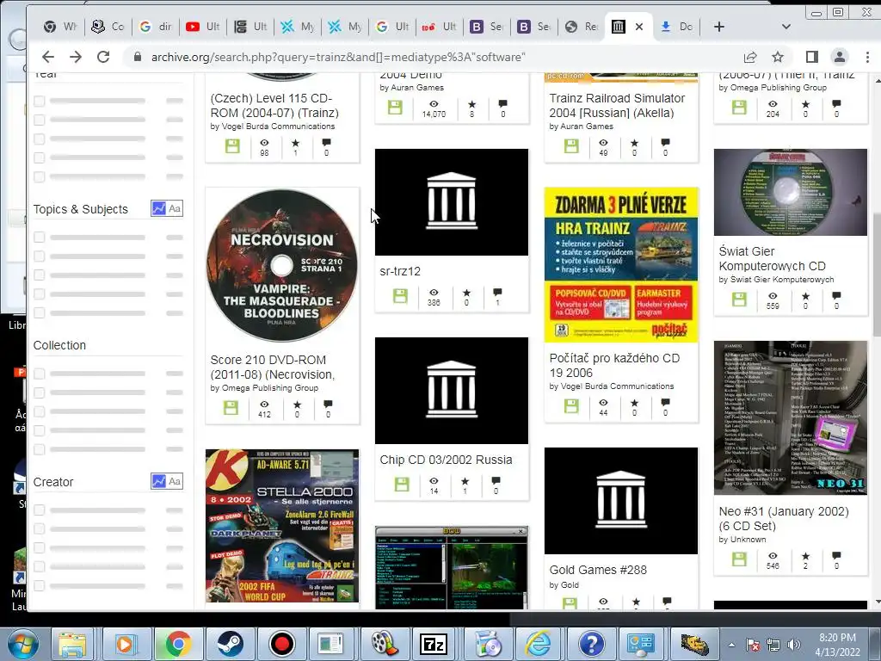The image size is (881, 661).
Task: Click favorites star on Počítač pro každého card
Action: pos(634,403)
